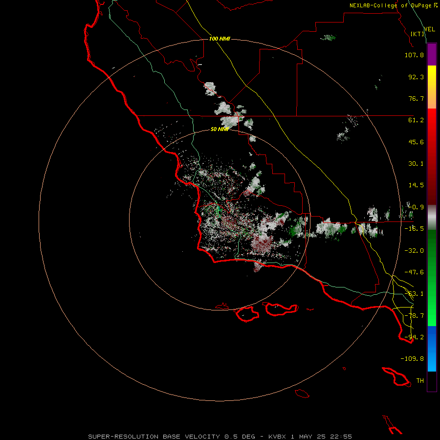
Task: Pick the yellow-orange band on velocity color bar
Action: [x=432, y=87]
